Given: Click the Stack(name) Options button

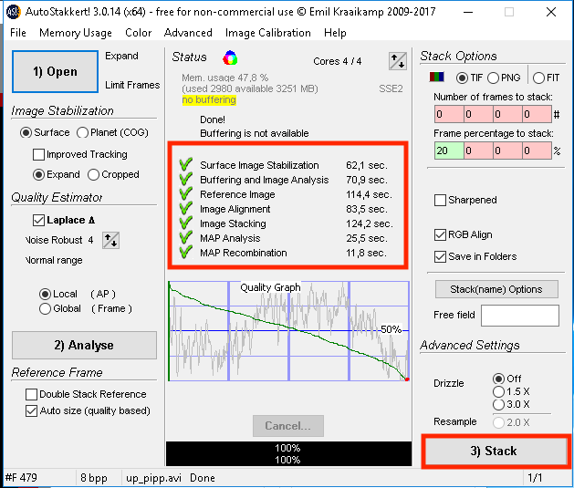Looking at the screenshot, I should tap(496, 289).
